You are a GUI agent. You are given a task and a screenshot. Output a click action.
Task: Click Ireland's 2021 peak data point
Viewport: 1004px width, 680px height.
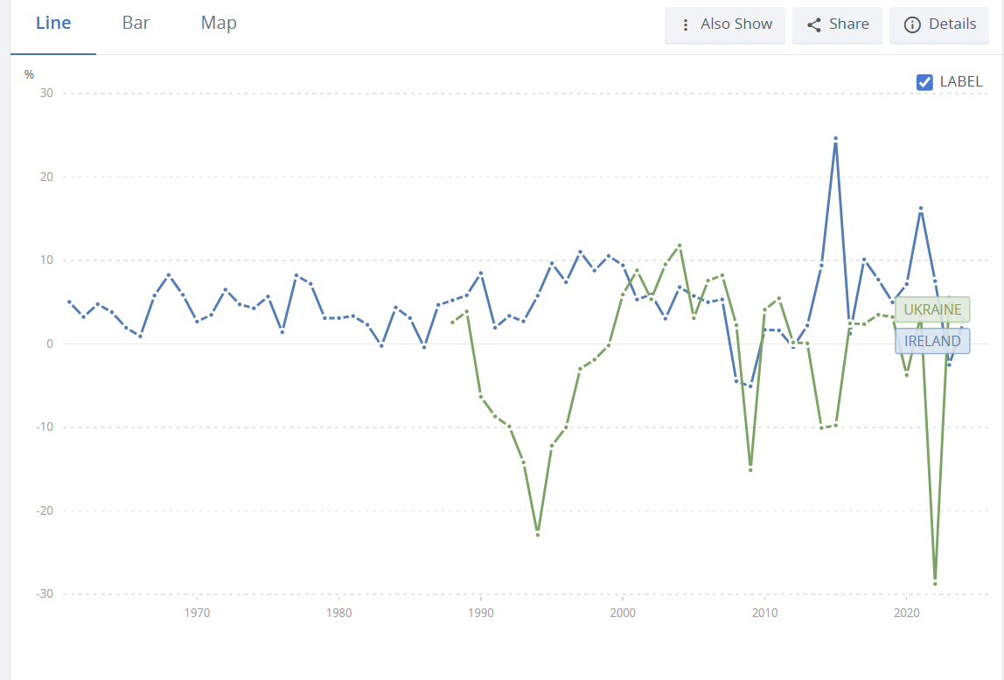point(921,208)
